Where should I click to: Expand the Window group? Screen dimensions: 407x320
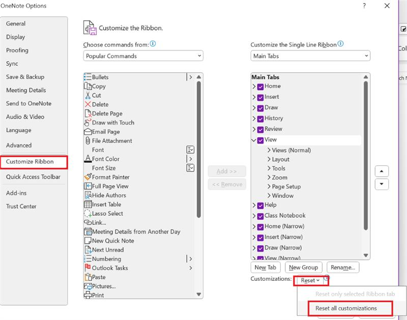pyautogui.click(x=269, y=195)
